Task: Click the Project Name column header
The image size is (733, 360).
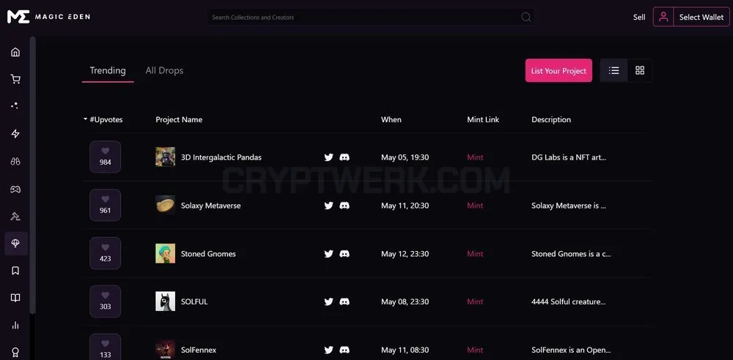Action: click(x=179, y=119)
